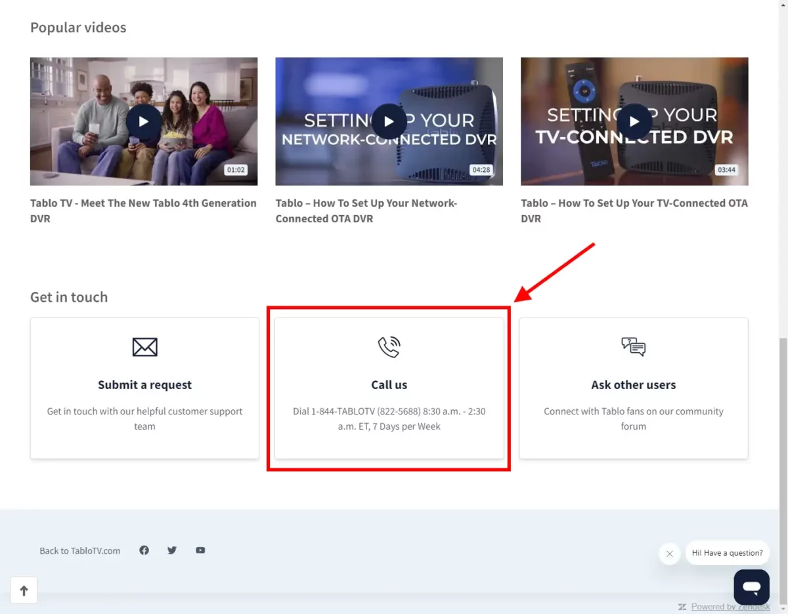Click the 'Hi! Have a question?' message
Image resolution: width=788 pixels, height=614 pixels.
[728, 553]
